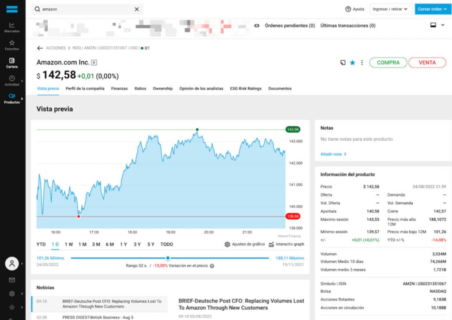This screenshot has height=320, width=452.
Task: Open Órdenes pendientes (0)
Action: pos(290,26)
